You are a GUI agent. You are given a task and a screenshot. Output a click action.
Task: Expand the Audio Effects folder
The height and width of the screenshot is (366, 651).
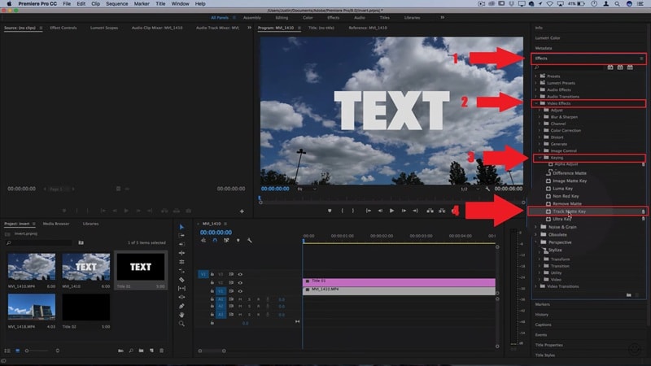535,89
